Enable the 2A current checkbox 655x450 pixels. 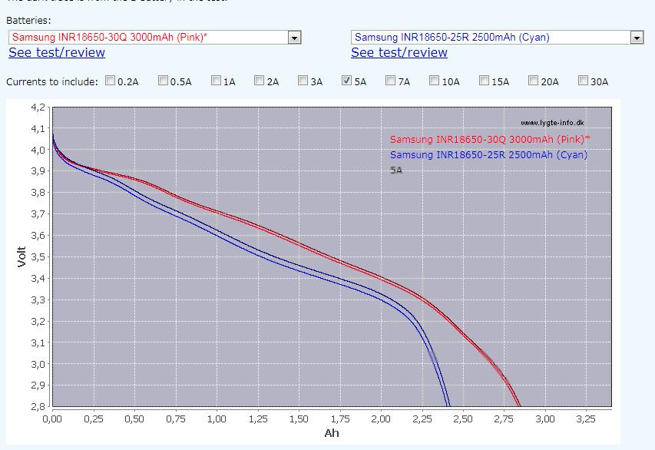pyautogui.click(x=260, y=81)
